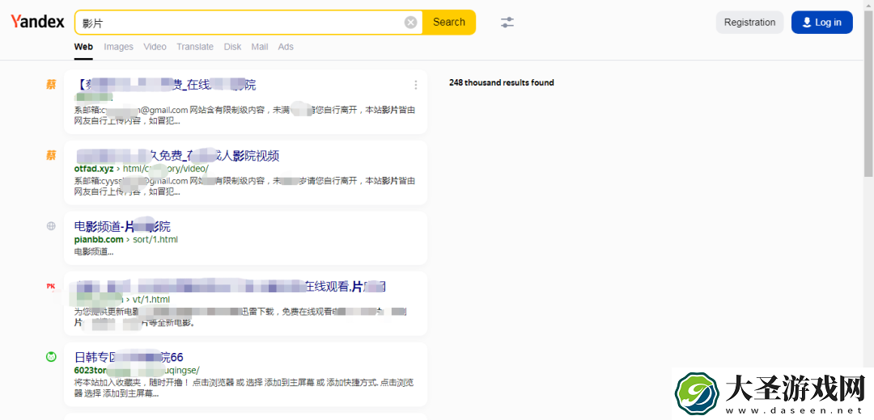
Task: Click snippet text under pianbb.com reading 电影频道...
Action: (x=94, y=251)
